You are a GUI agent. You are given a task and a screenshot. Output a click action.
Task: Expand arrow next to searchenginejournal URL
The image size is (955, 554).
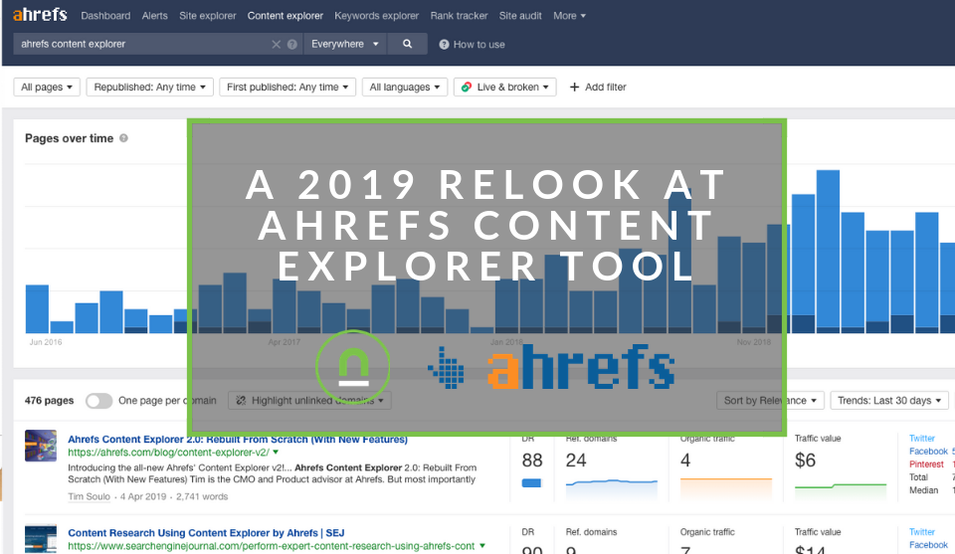(482, 546)
